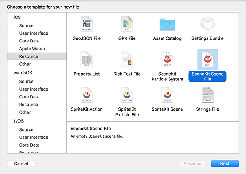The width and height of the screenshot is (246, 174).
Task: Select the SpriteKit Scene icon
Action: point(167,95)
